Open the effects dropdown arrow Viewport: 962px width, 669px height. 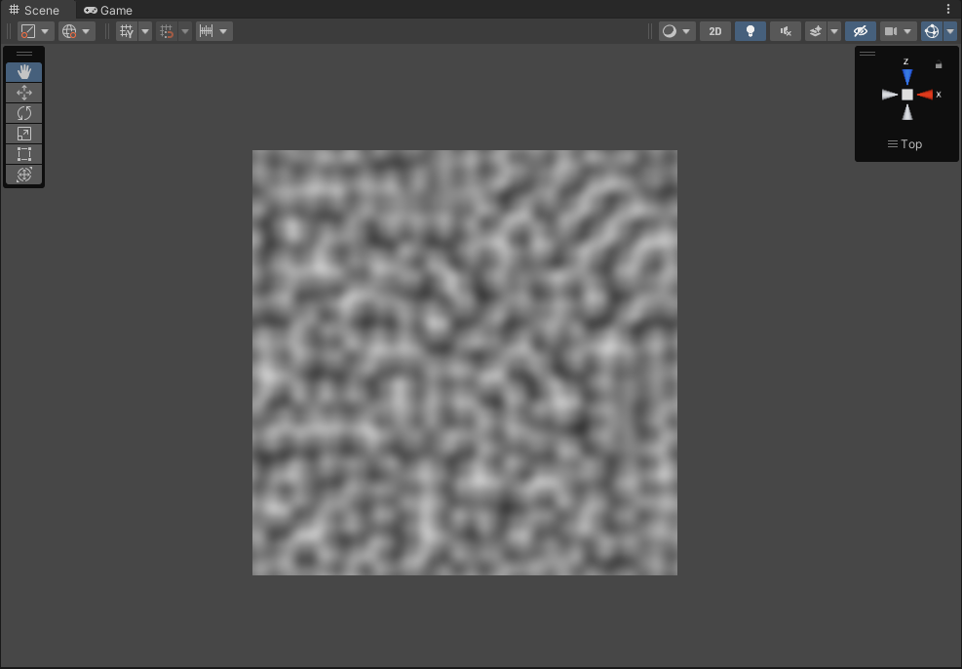click(833, 30)
